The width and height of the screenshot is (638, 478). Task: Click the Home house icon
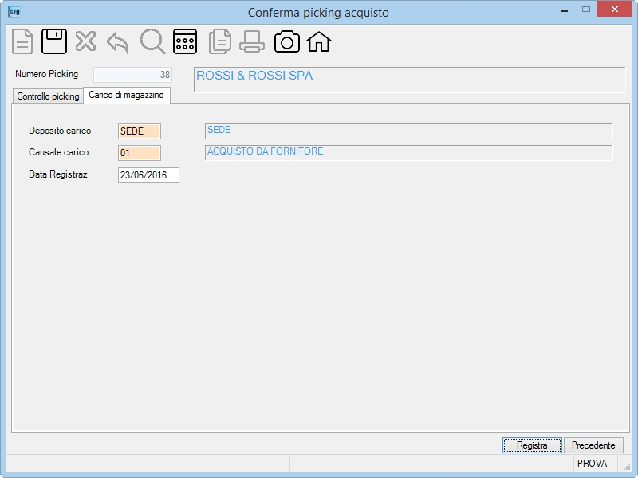pyautogui.click(x=319, y=42)
